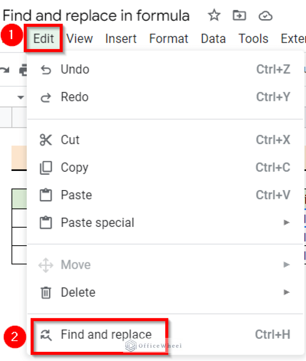Screen dimensions: 306x361
Task: Click the move to folder icon
Action: pos(239,16)
